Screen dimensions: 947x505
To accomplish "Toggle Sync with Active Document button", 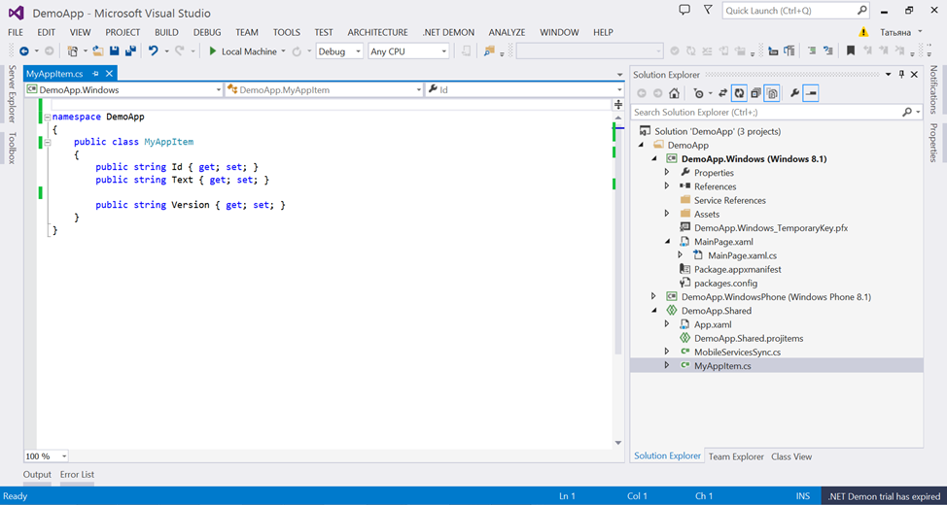I will click(x=722, y=93).
